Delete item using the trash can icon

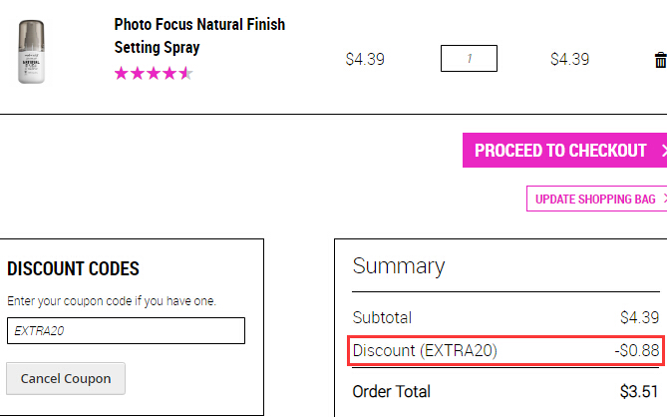pyautogui.click(x=661, y=60)
